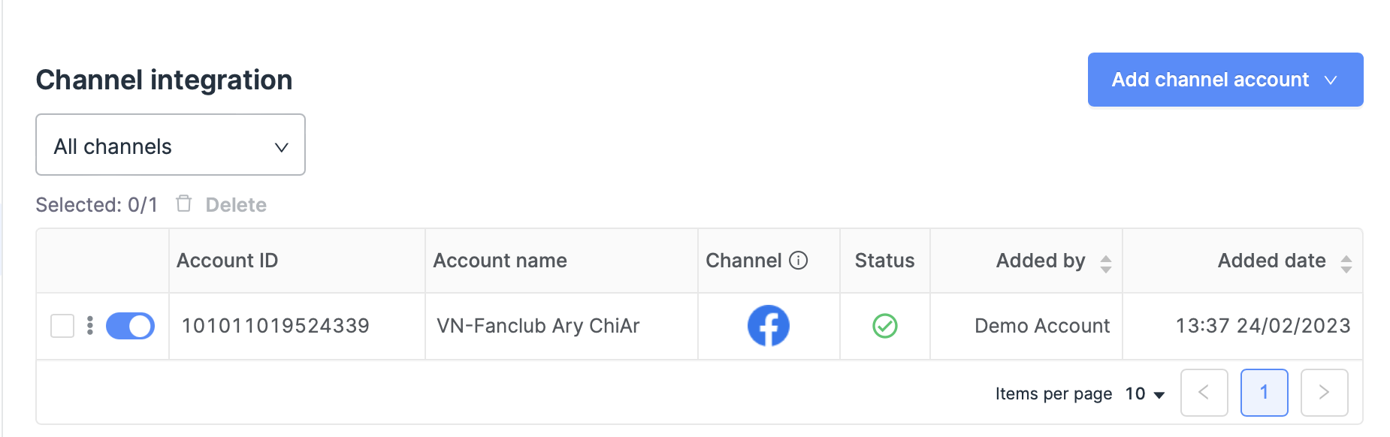1390x437 pixels.
Task: Open the All channels filter dropdown
Action: pyautogui.click(x=171, y=145)
